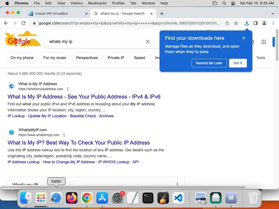Select the Speed filter chip
This screenshot has width=279, height=209.
pyautogui.click(x=139, y=58)
